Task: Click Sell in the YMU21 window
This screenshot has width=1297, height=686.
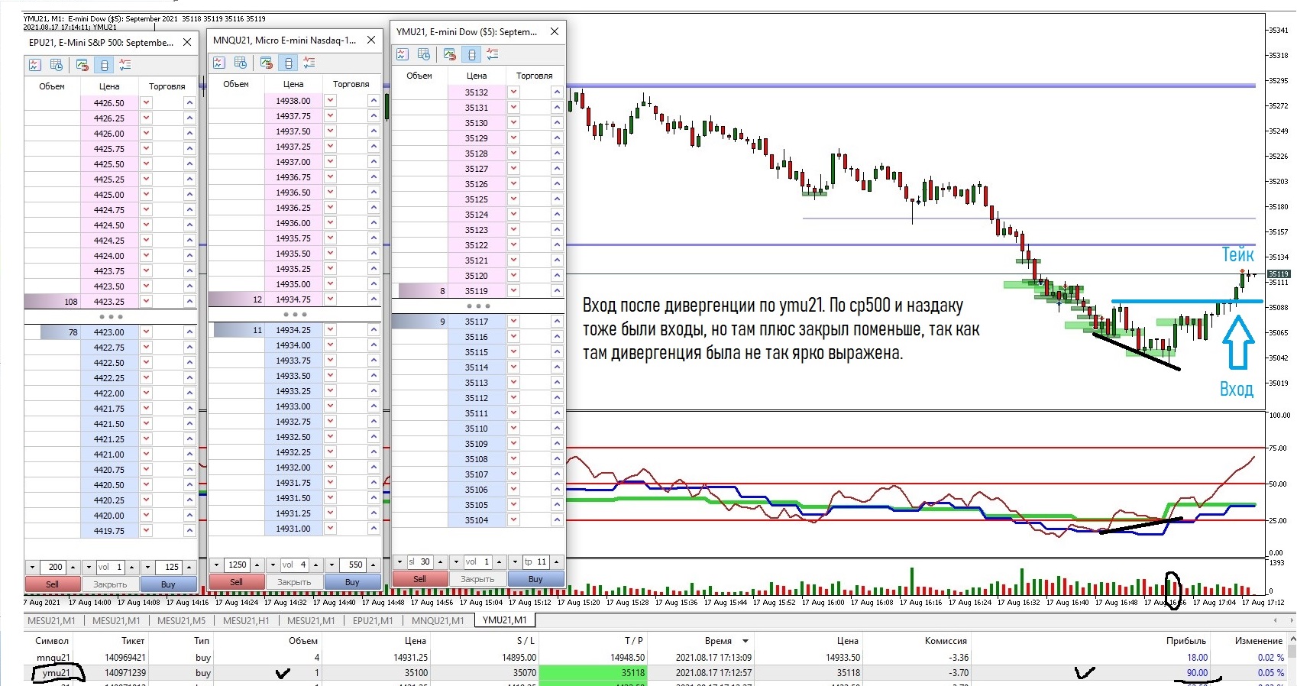Action: click(x=419, y=579)
